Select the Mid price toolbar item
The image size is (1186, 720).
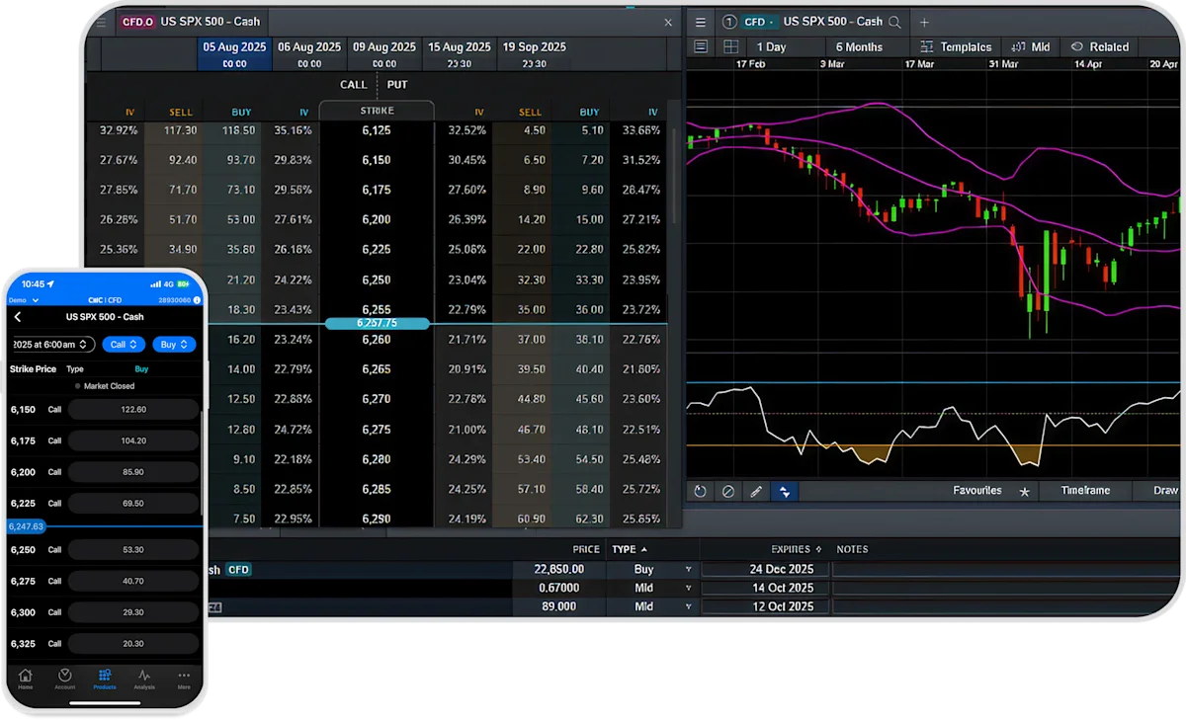pyautogui.click(x=1030, y=47)
